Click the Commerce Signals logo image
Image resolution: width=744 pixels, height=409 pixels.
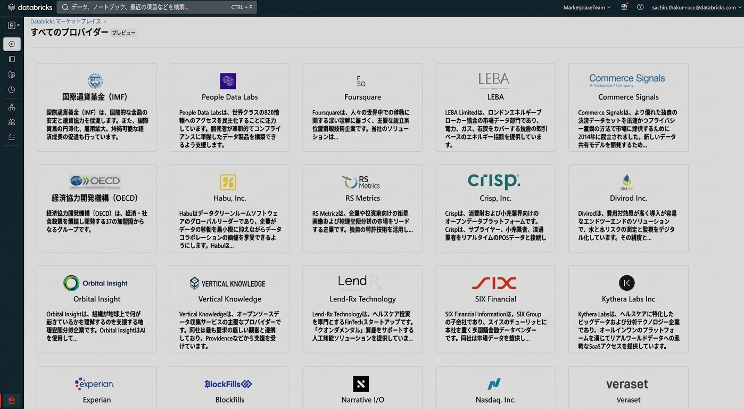coord(627,80)
